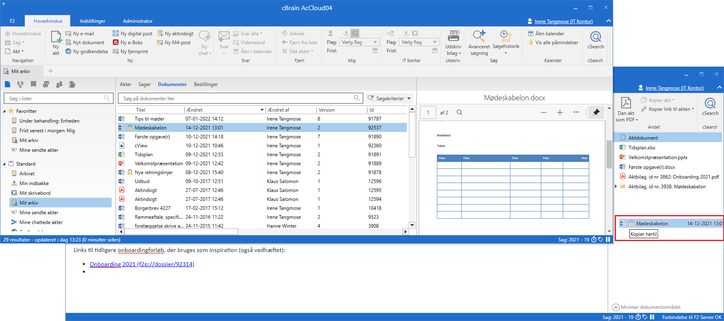Collapse the Favoritter tree node
The image size is (724, 321).
4,111
